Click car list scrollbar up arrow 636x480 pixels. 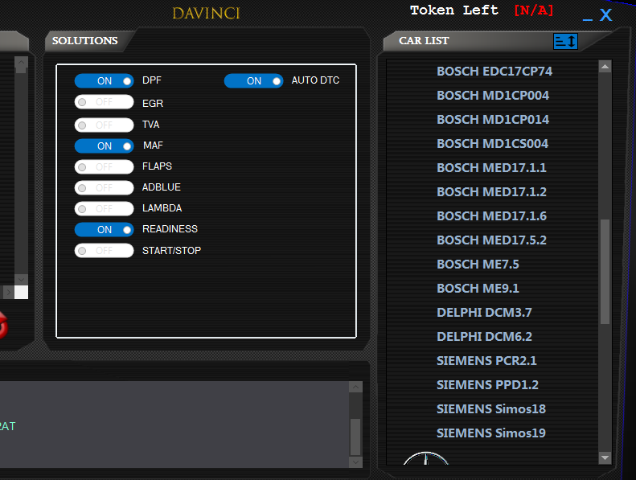[x=605, y=67]
